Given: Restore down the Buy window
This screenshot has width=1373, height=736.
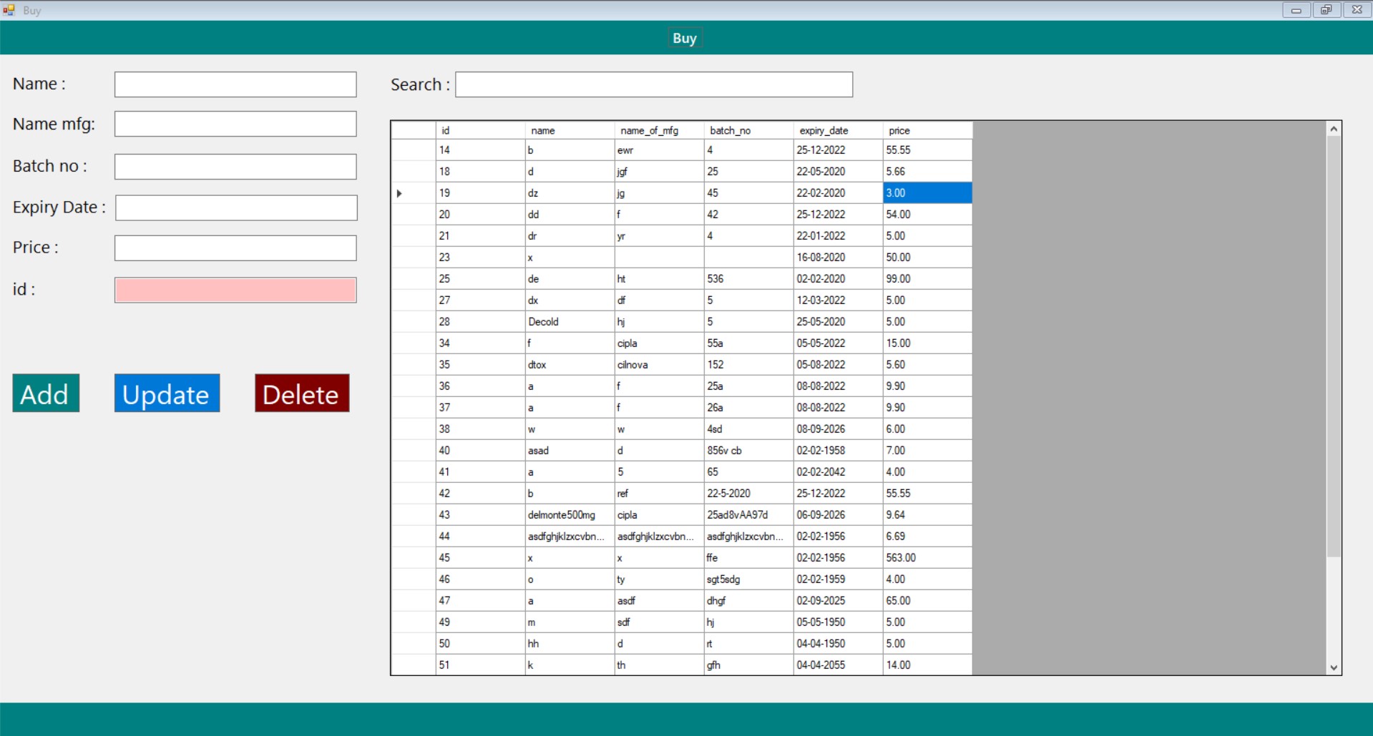Looking at the screenshot, I should pyautogui.click(x=1326, y=10).
